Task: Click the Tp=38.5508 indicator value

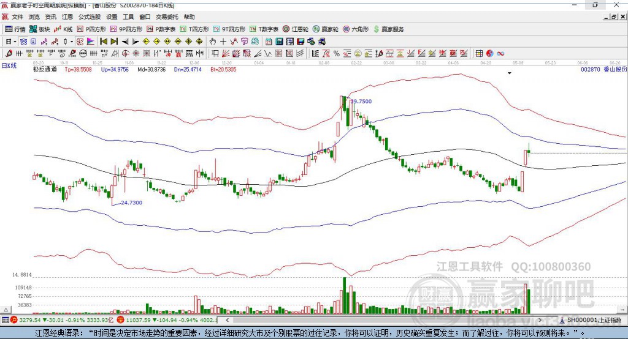Action: tap(78, 69)
